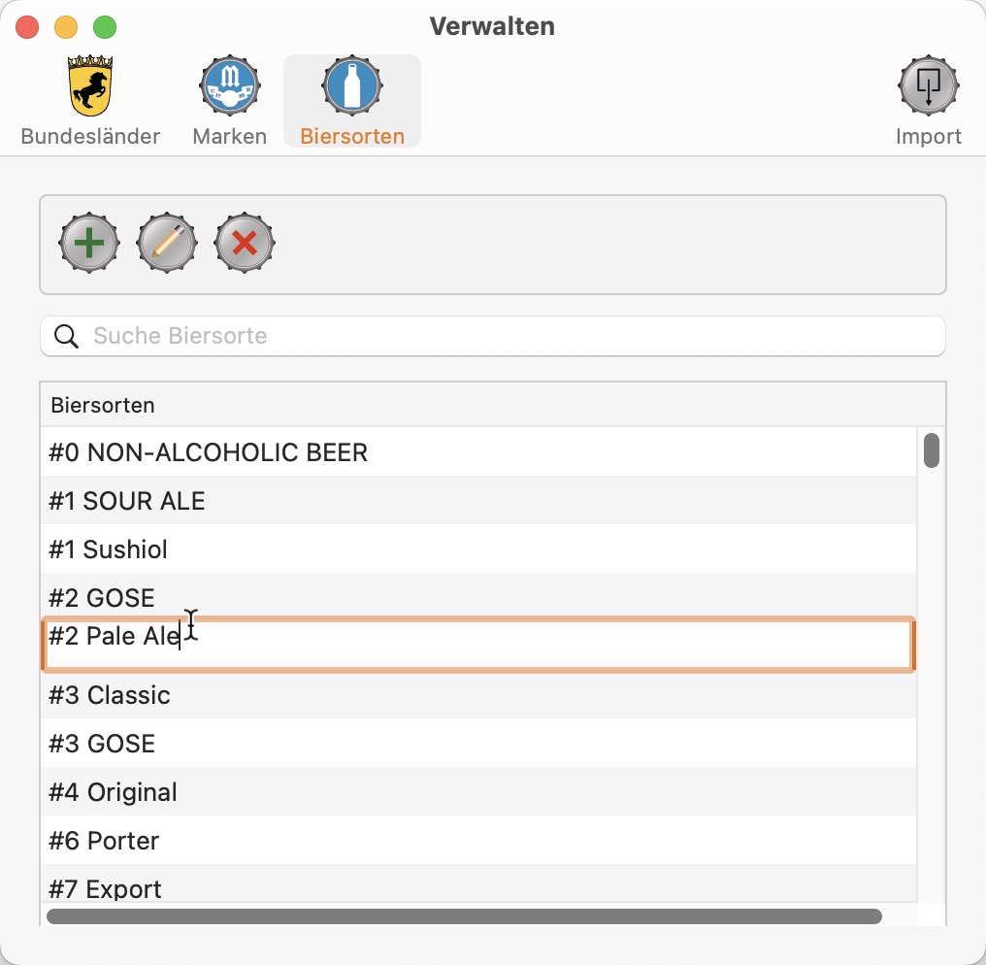
Task: Click the Biersorten column header
Action: (493, 405)
